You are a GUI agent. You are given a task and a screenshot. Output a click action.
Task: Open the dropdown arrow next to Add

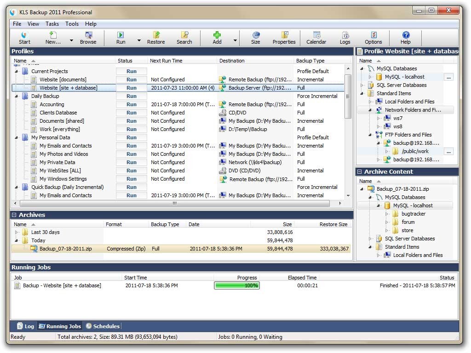click(235, 40)
